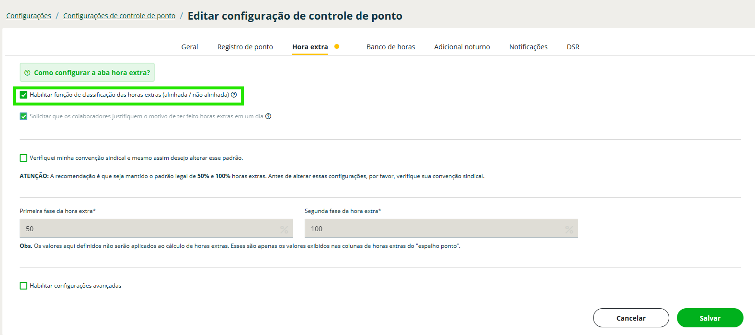
Task: Switch to the Geral tab
Action: (190, 47)
